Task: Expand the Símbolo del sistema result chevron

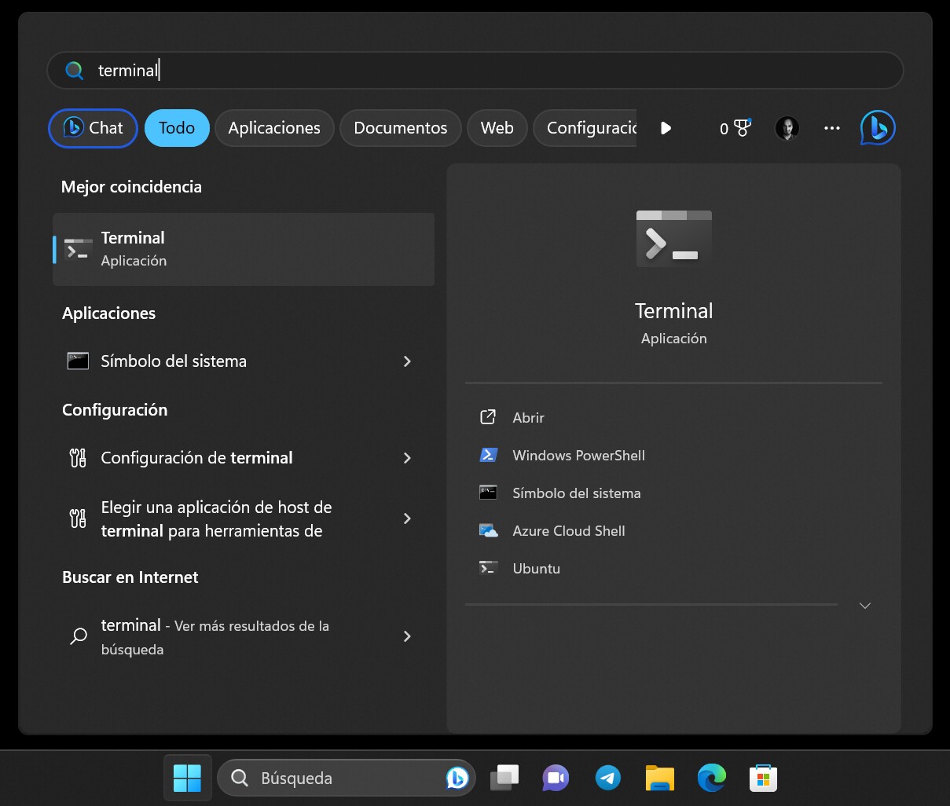Action: [x=407, y=361]
